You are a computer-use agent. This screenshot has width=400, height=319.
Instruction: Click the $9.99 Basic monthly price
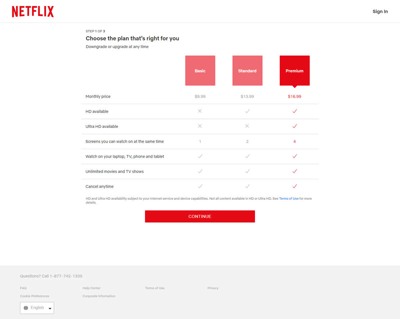(200, 96)
